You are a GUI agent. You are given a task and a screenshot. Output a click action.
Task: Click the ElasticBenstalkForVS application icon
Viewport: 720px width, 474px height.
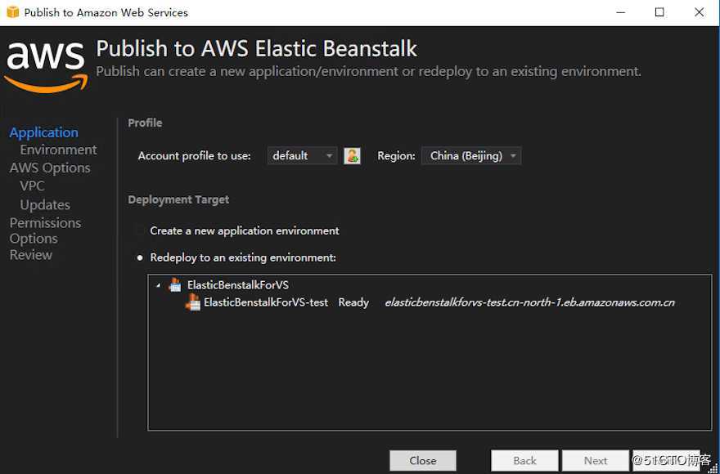(x=174, y=284)
